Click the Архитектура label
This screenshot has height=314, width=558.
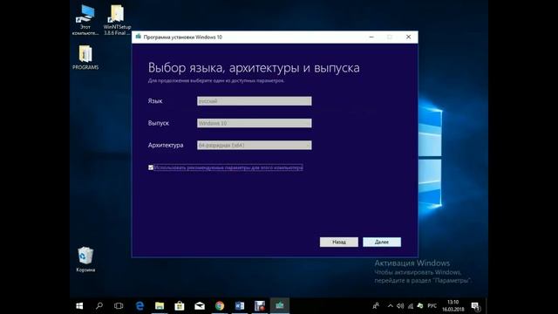(x=166, y=146)
